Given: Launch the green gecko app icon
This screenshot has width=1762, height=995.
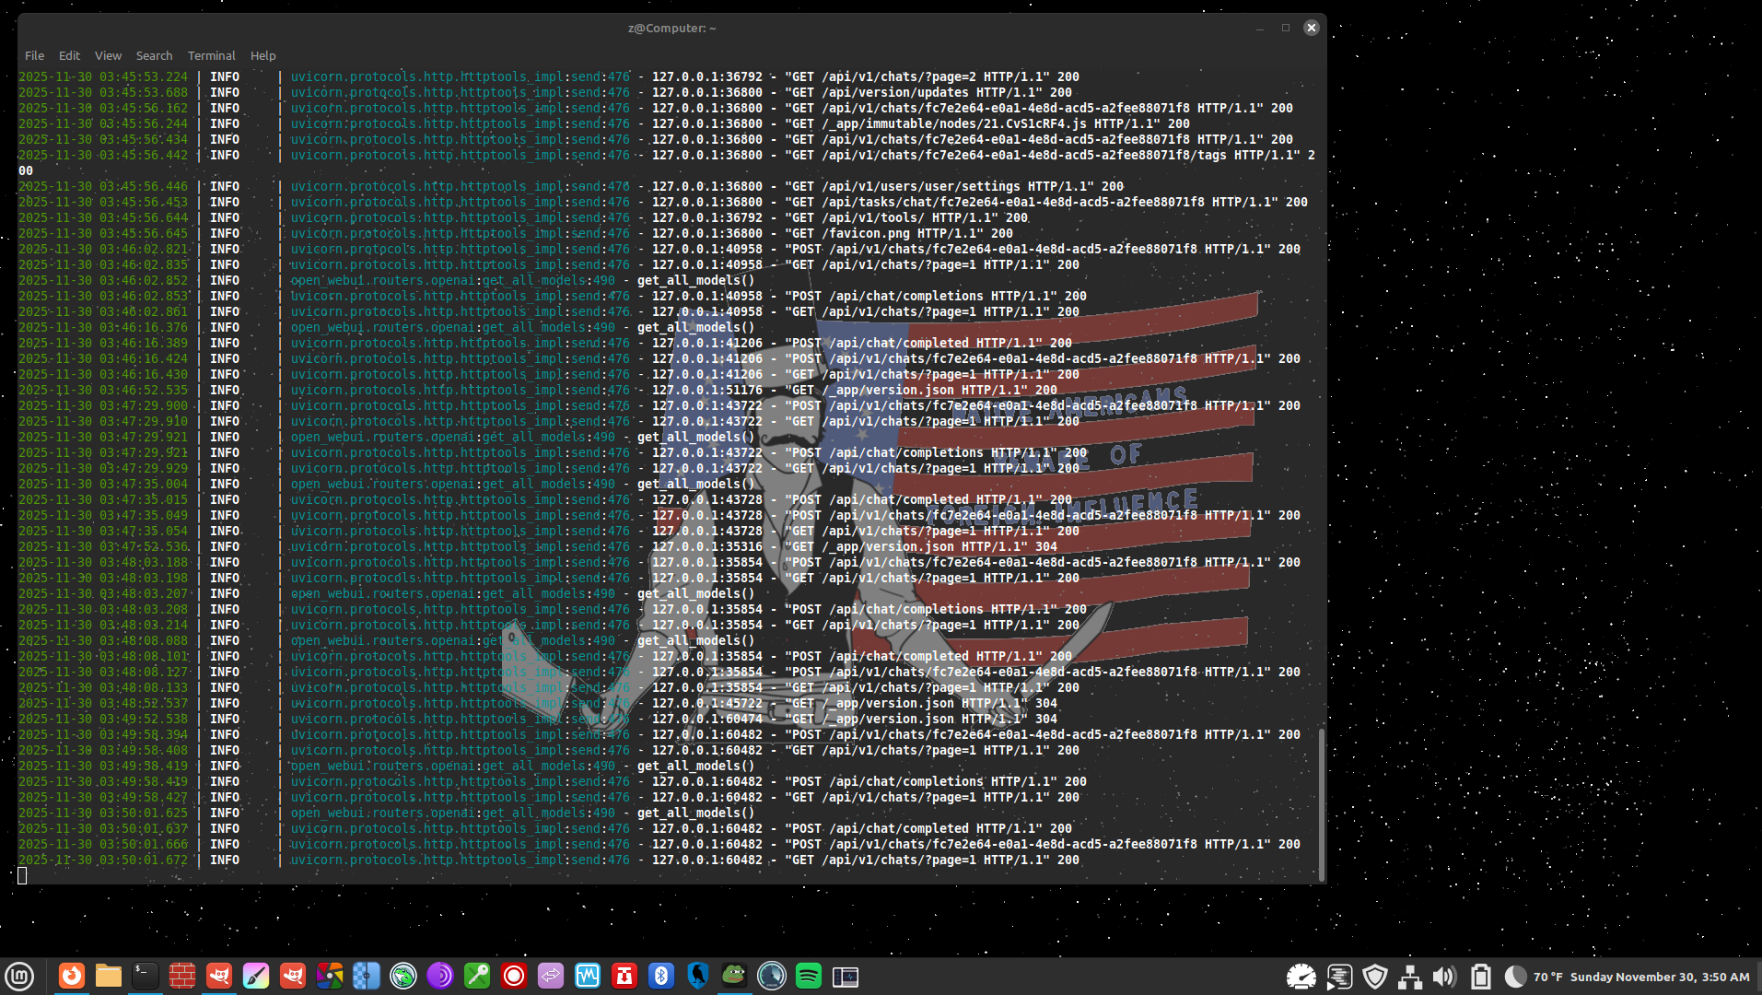Looking at the screenshot, I should click(x=403, y=976).
